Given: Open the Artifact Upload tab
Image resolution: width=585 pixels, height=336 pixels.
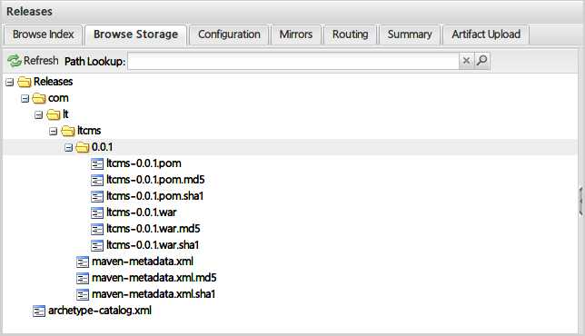Looking at the screenshot, I should coord(486,35).
